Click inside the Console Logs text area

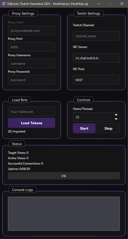(64, 214)
